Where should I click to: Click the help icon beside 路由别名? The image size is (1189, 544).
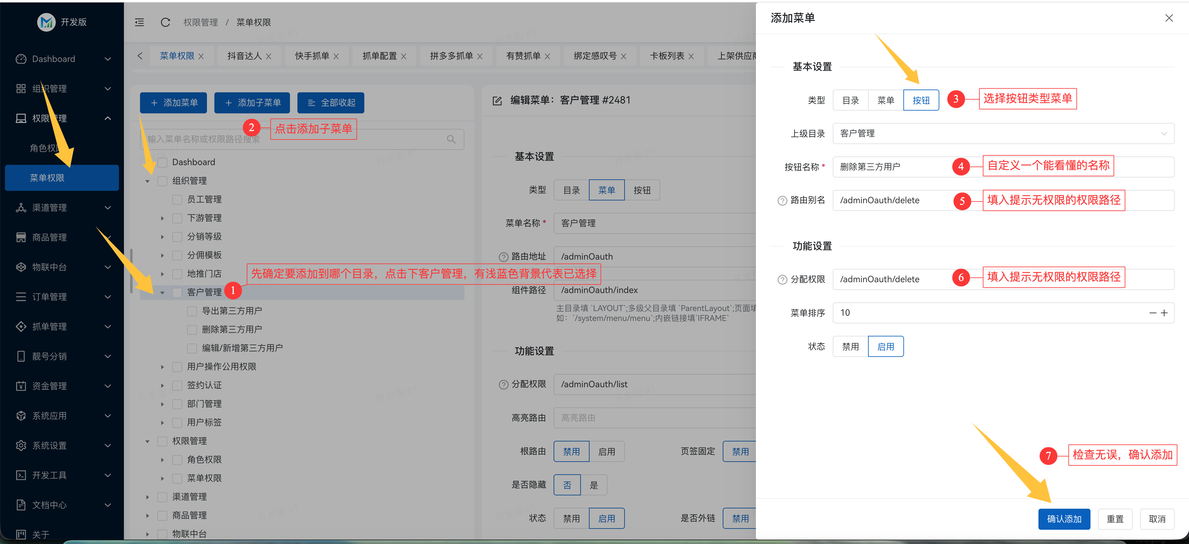click(781, 200)
